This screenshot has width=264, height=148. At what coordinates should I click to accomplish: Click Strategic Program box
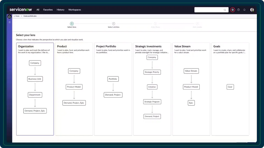tap(152, 102)
